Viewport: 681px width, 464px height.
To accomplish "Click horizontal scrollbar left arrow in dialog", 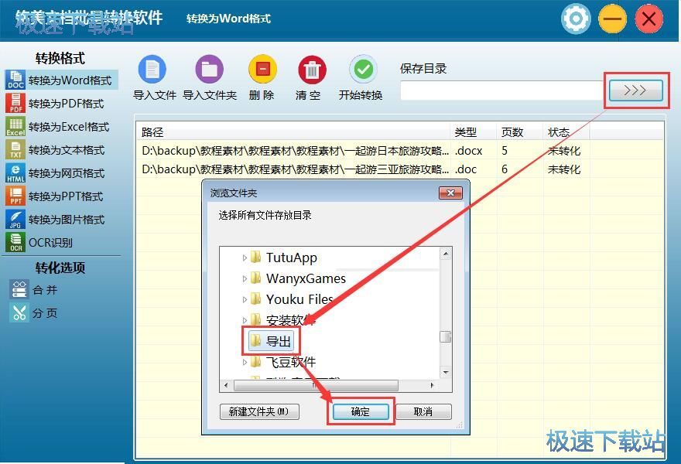I will (226, 385).
